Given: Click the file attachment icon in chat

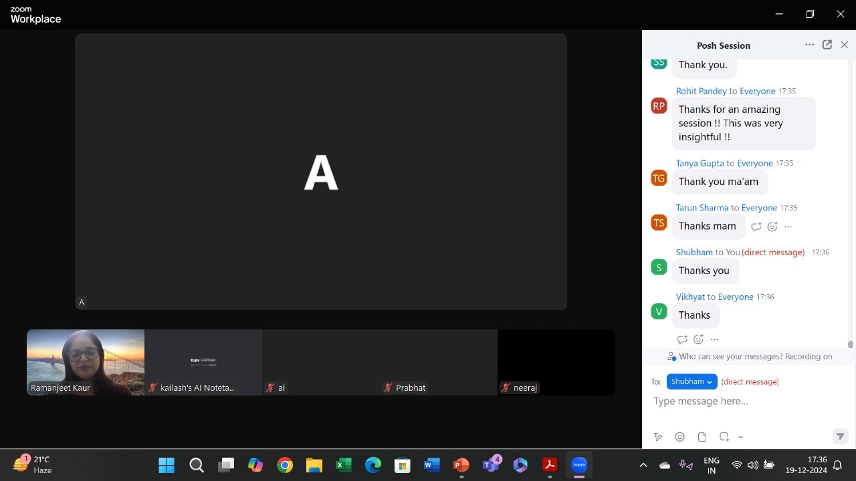Looking at the screenshot, I should [702, 437].
